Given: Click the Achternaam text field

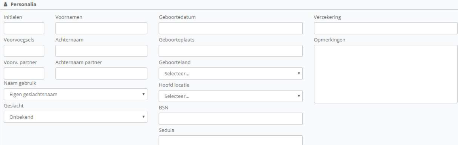Looking at the screenshot, I should tap(102, 51).
